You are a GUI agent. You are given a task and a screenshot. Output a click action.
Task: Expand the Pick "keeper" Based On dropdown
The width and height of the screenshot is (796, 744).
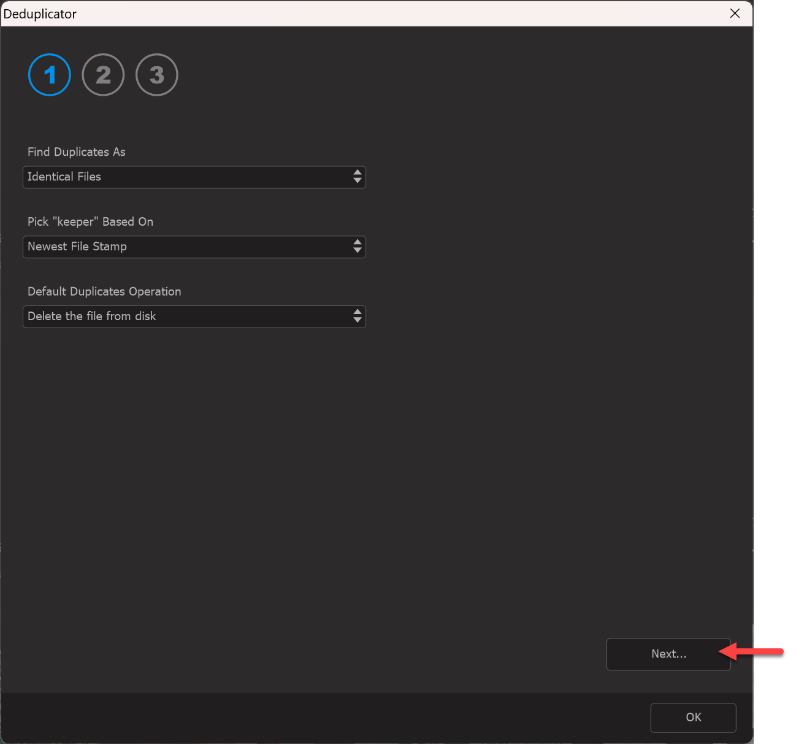[x=194, y=247]
